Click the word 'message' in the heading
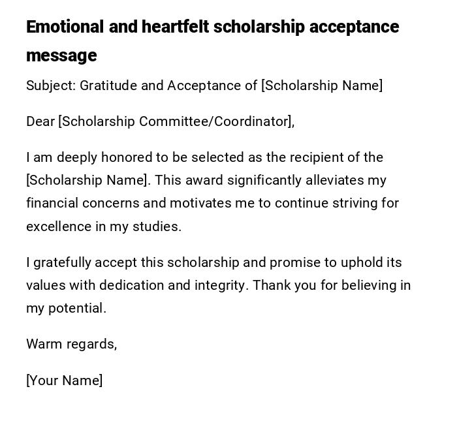Screen dimensions: 457x421 [61, 55]
